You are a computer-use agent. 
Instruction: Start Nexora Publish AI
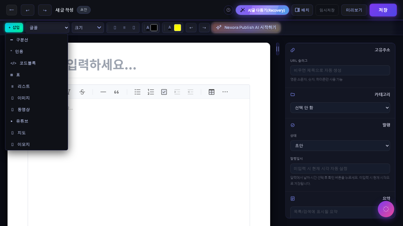pyautogui.click(x=246, y=28)
